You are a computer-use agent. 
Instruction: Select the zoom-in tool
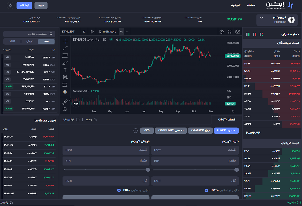tap(65, 109)
